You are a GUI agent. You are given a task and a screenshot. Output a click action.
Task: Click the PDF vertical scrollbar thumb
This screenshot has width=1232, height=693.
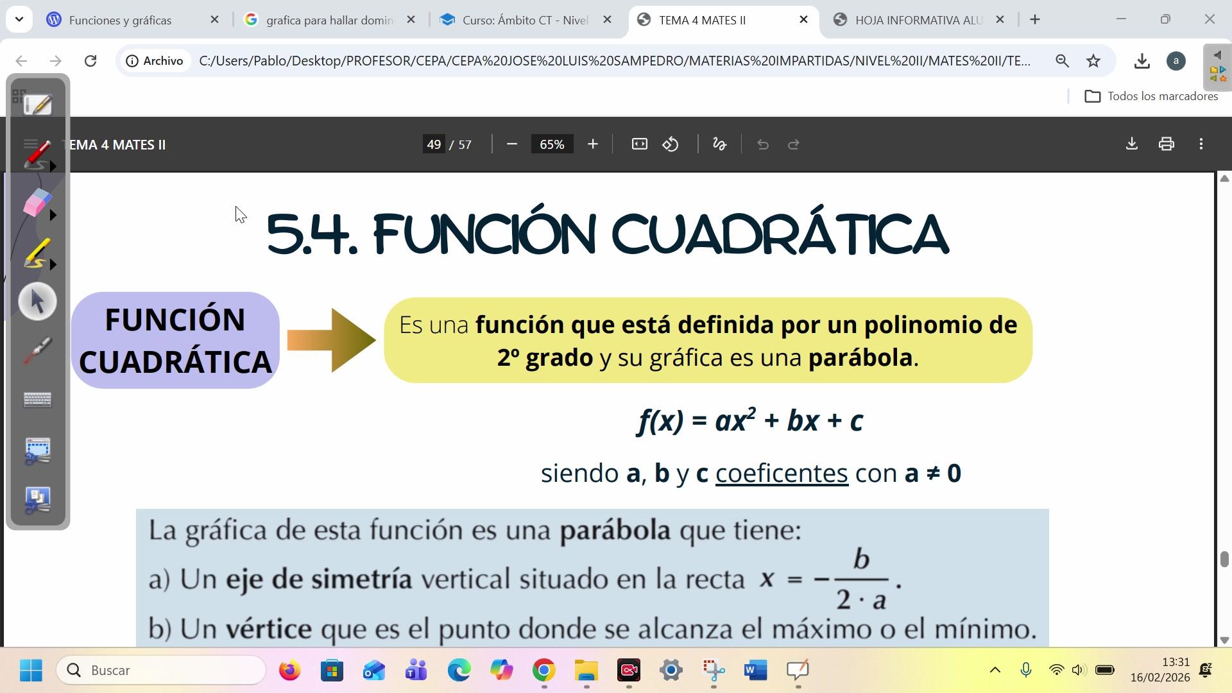click(x=1224, y=558)
